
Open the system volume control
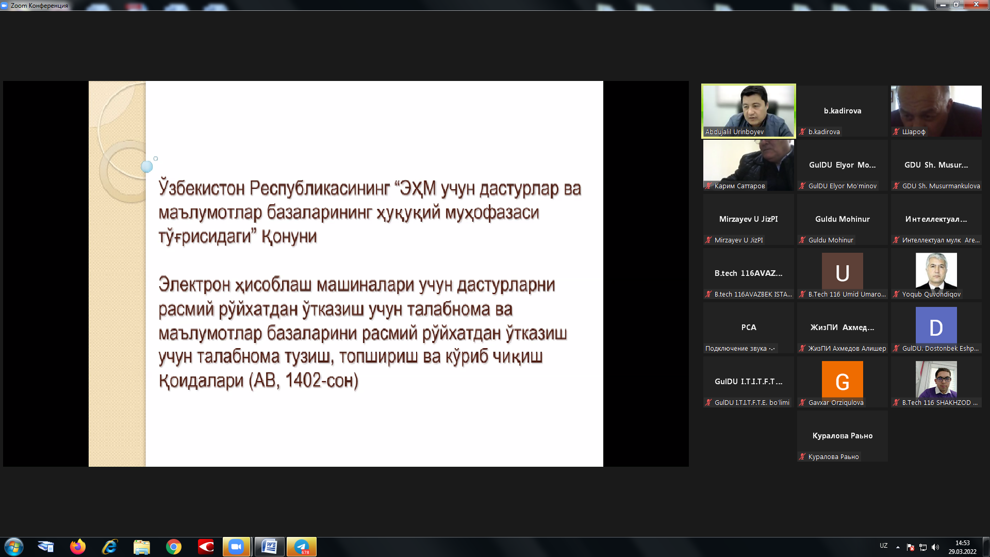coord(935,547)
